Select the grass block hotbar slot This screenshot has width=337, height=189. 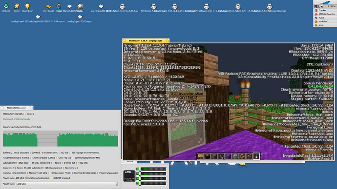pos(214,156)
